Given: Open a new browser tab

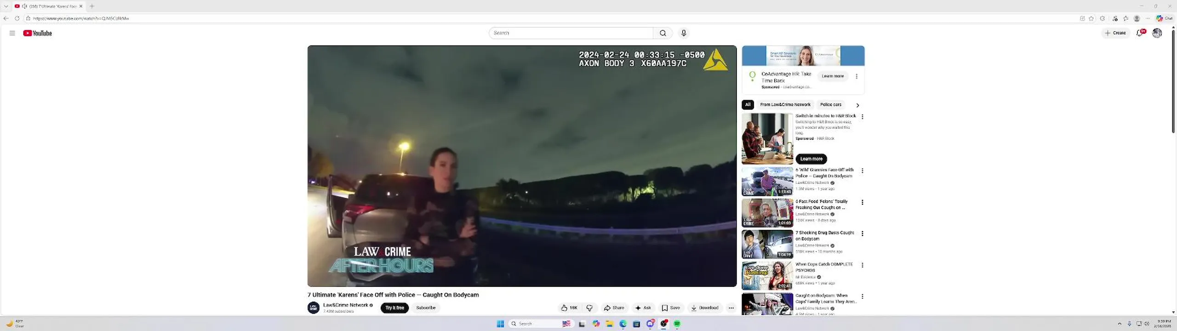Looking at the screenshot, I should coord(92,6).
